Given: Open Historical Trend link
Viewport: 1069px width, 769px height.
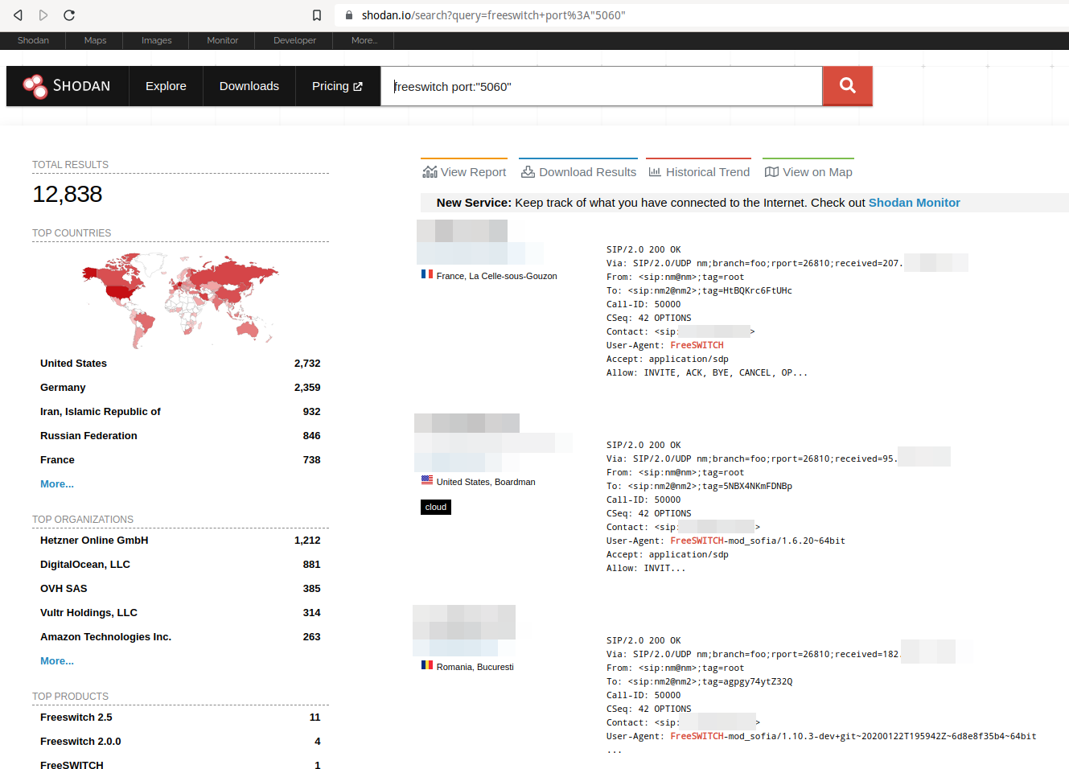Looking at the screenshot, I should [x=698, y=172].
